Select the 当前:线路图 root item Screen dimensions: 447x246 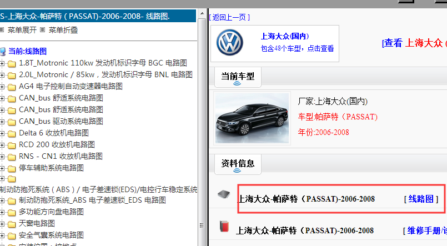point(27,51)
